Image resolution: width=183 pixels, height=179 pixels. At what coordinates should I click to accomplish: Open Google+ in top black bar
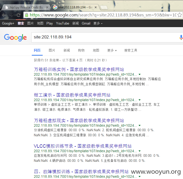tap(8, 23)
